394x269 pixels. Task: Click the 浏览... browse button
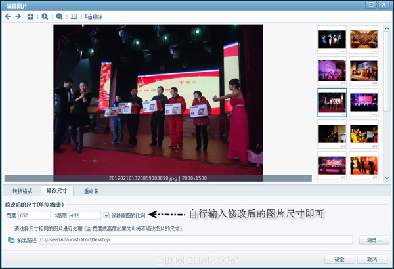374,240
